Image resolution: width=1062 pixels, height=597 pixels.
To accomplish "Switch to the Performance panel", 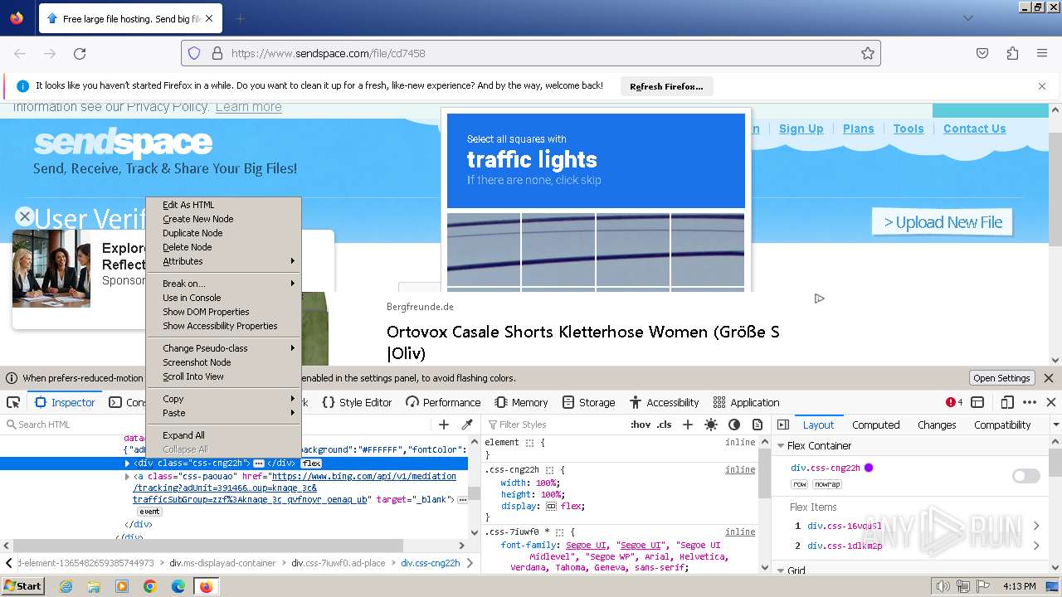I will point(443,402).
